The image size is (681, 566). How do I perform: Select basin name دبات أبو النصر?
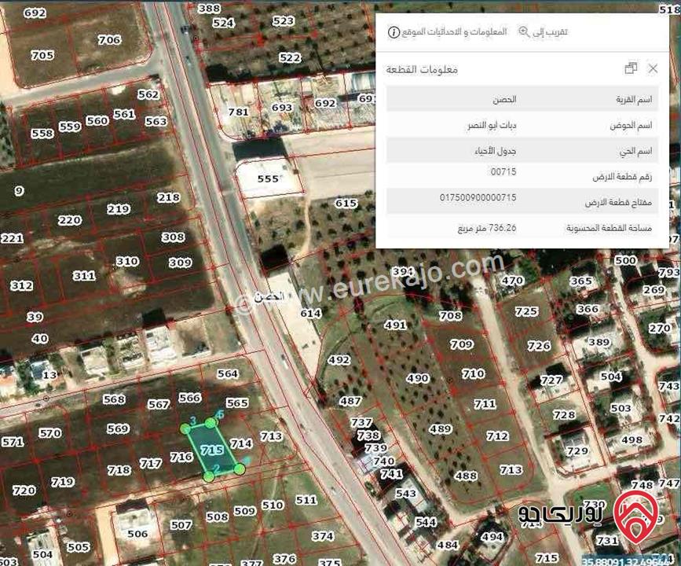(492, 126)
